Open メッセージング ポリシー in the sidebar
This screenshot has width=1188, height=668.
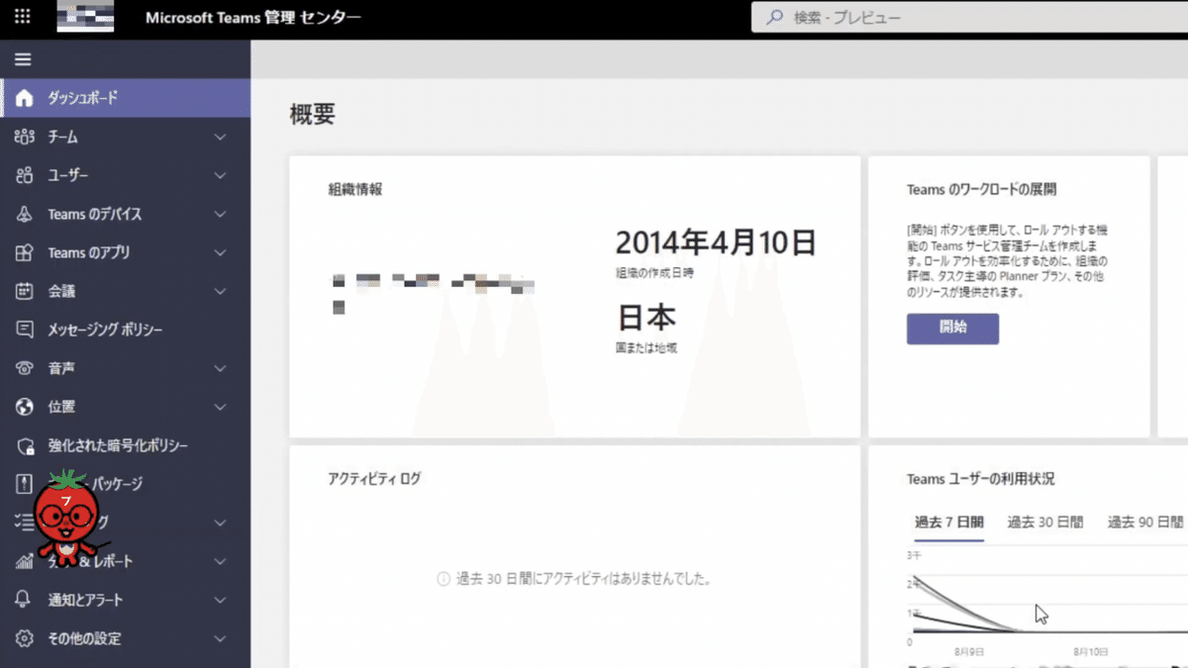[126, 330]
